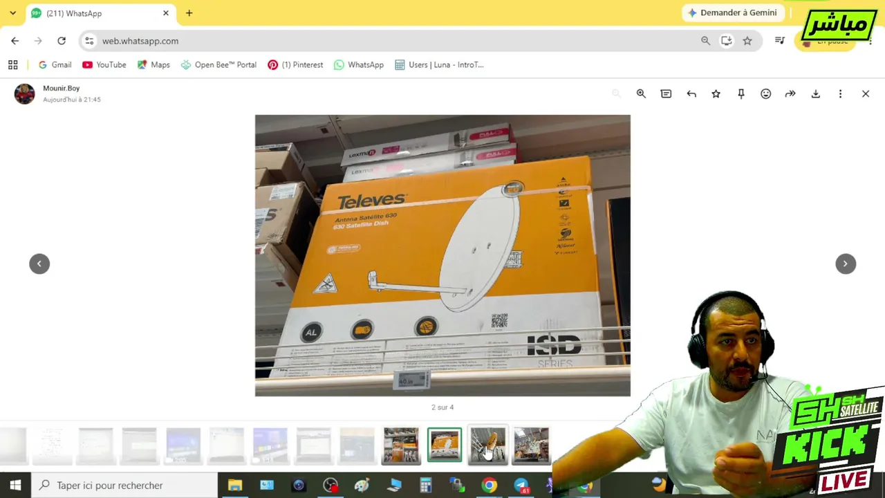Open the YouTube bookmark

(104, 65)
